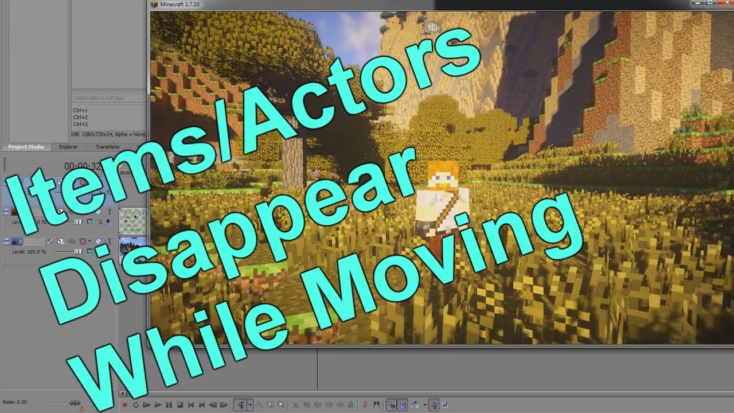734x413 pixels.
Task: Go to end of project
Action: click(x=202, y=405)
